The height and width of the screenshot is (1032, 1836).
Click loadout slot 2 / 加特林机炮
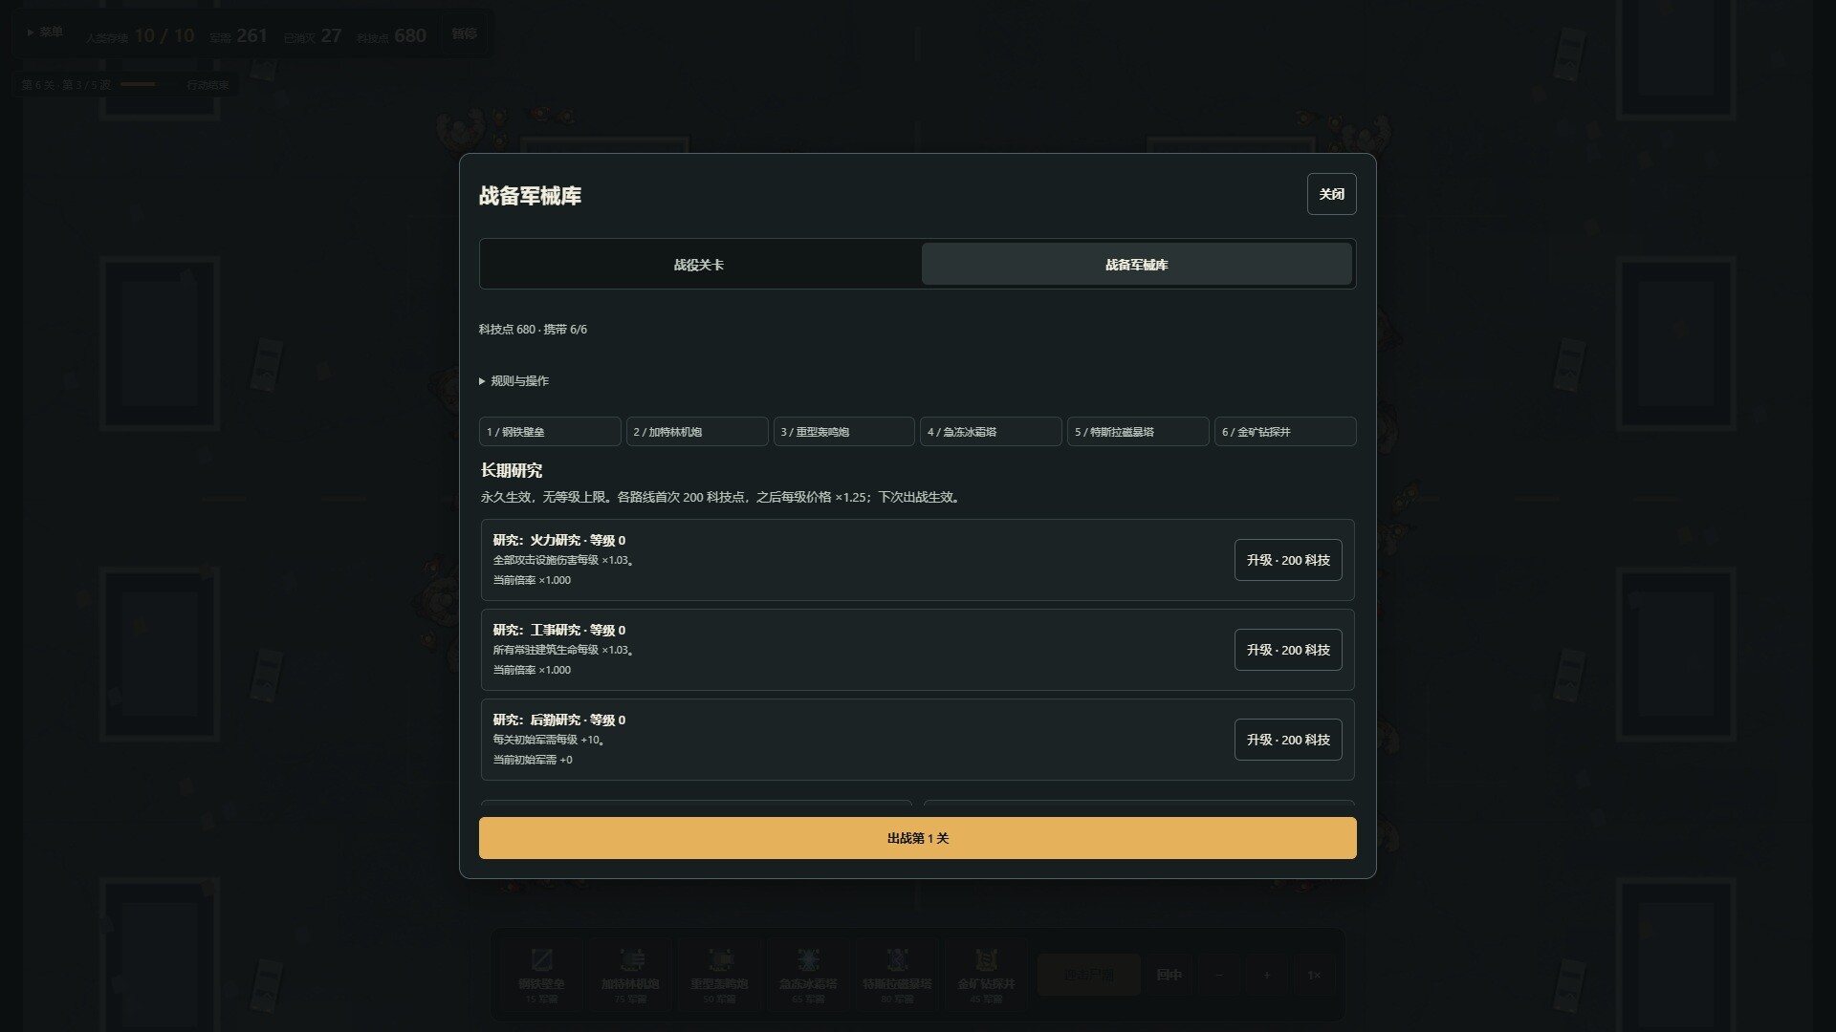click(697, 432)
